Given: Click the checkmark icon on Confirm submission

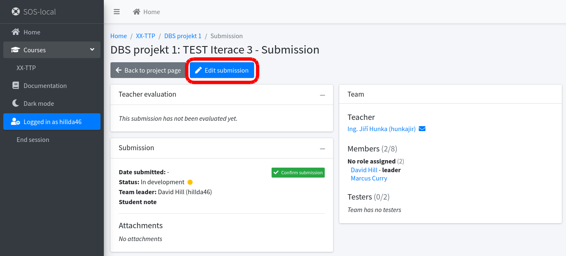Looking at the screenshot, I should 276,173.
